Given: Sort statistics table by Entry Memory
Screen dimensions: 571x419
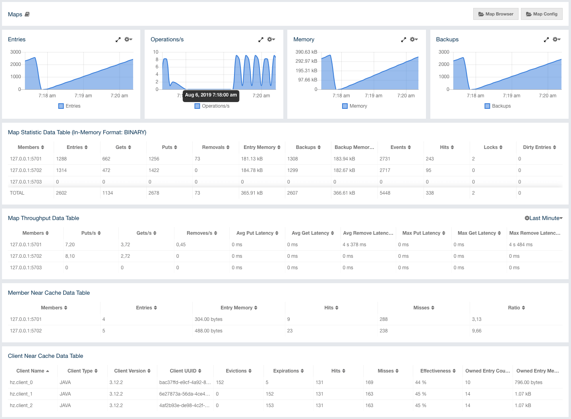Looking at the screenshot, I should tap(262, 147).
